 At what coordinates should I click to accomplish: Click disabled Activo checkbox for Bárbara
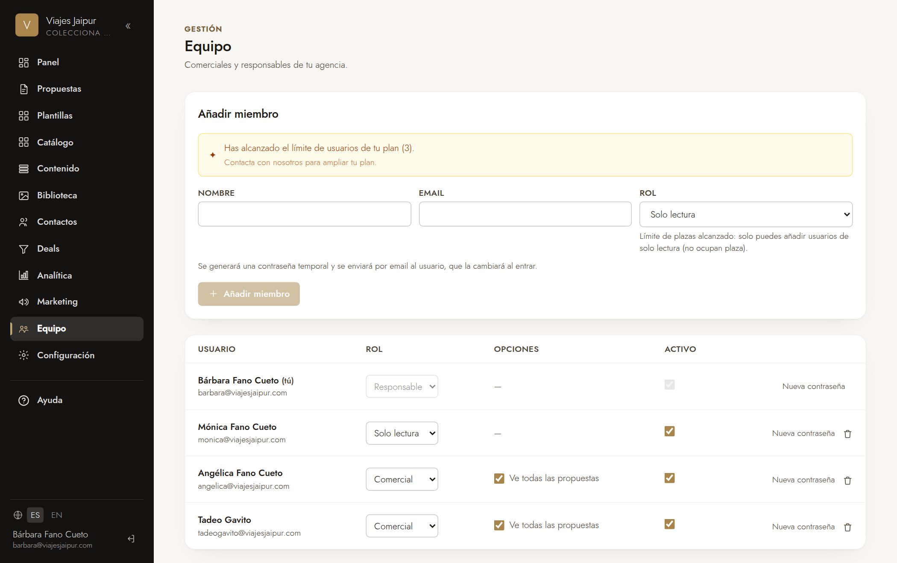(x=669, y=385)
